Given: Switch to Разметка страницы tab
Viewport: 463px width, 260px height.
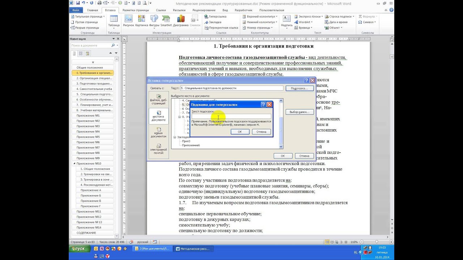Looking at the screenshot, I should point(136,10).
